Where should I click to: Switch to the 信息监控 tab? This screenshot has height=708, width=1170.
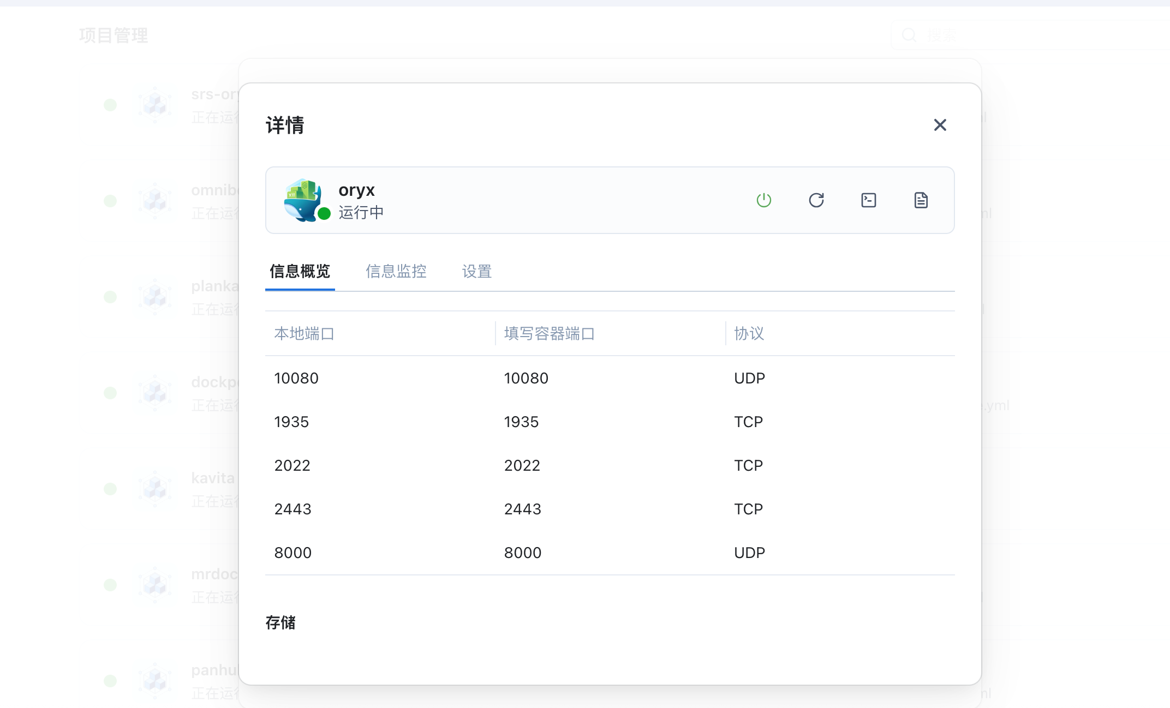click(396, 272)
